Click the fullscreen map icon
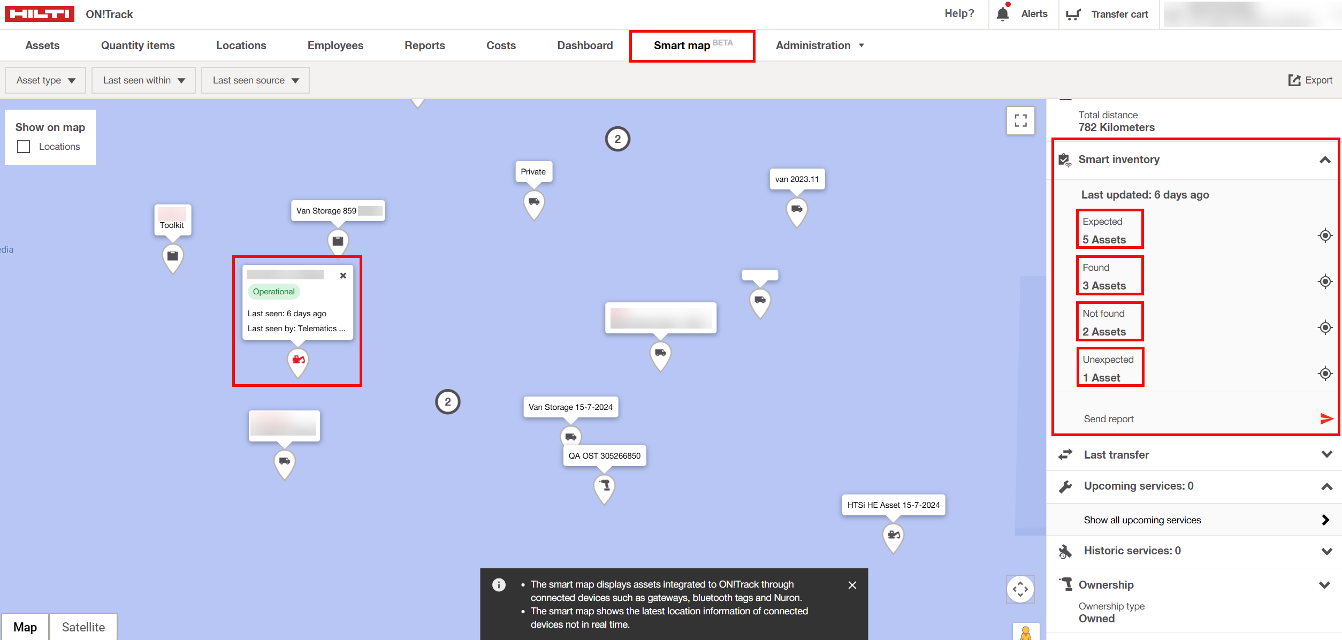Screen dimensions: 1342x640 coord(1020,121)
